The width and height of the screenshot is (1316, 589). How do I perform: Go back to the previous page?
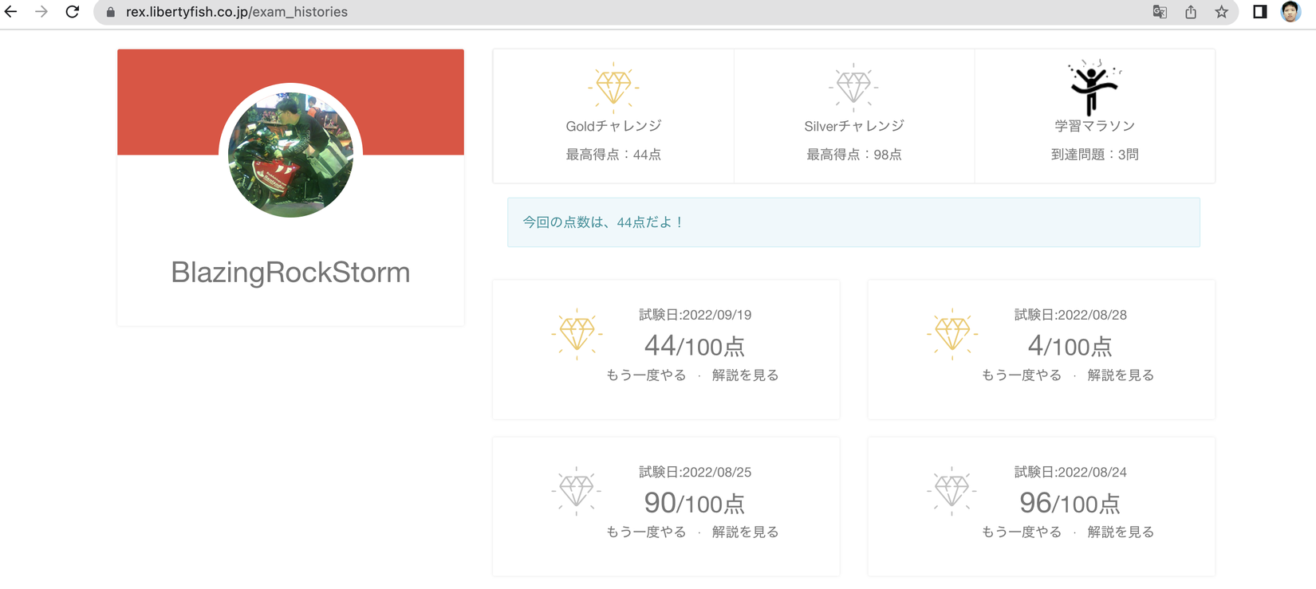coord(11,12)
